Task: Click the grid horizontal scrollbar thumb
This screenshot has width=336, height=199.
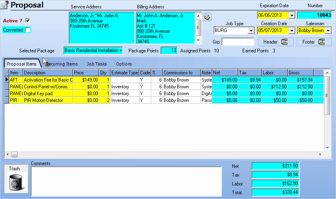Action: 15,154
